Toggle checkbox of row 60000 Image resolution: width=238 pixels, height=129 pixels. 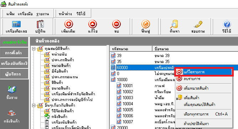coord(113,67)
